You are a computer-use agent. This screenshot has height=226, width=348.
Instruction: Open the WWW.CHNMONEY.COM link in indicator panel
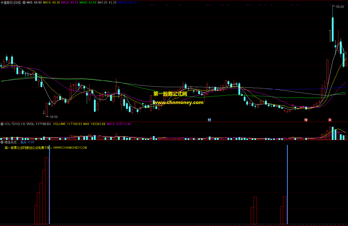[70, 148]
